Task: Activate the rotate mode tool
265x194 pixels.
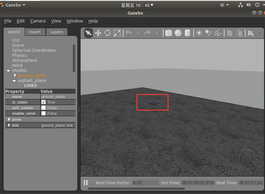Action: [107, 33]
